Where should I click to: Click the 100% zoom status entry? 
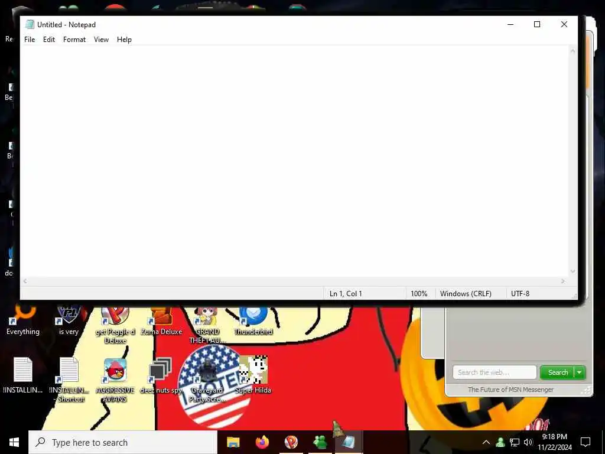pyautogui.click(x=419, y=294)
